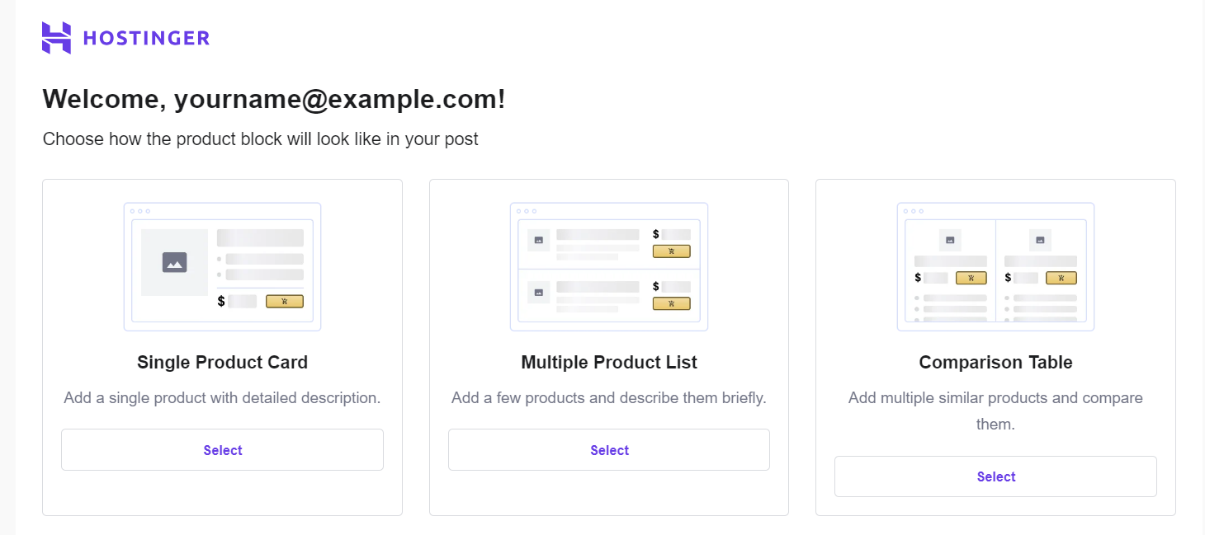Click the Multiple Product List description text

[x=608, y=397]
